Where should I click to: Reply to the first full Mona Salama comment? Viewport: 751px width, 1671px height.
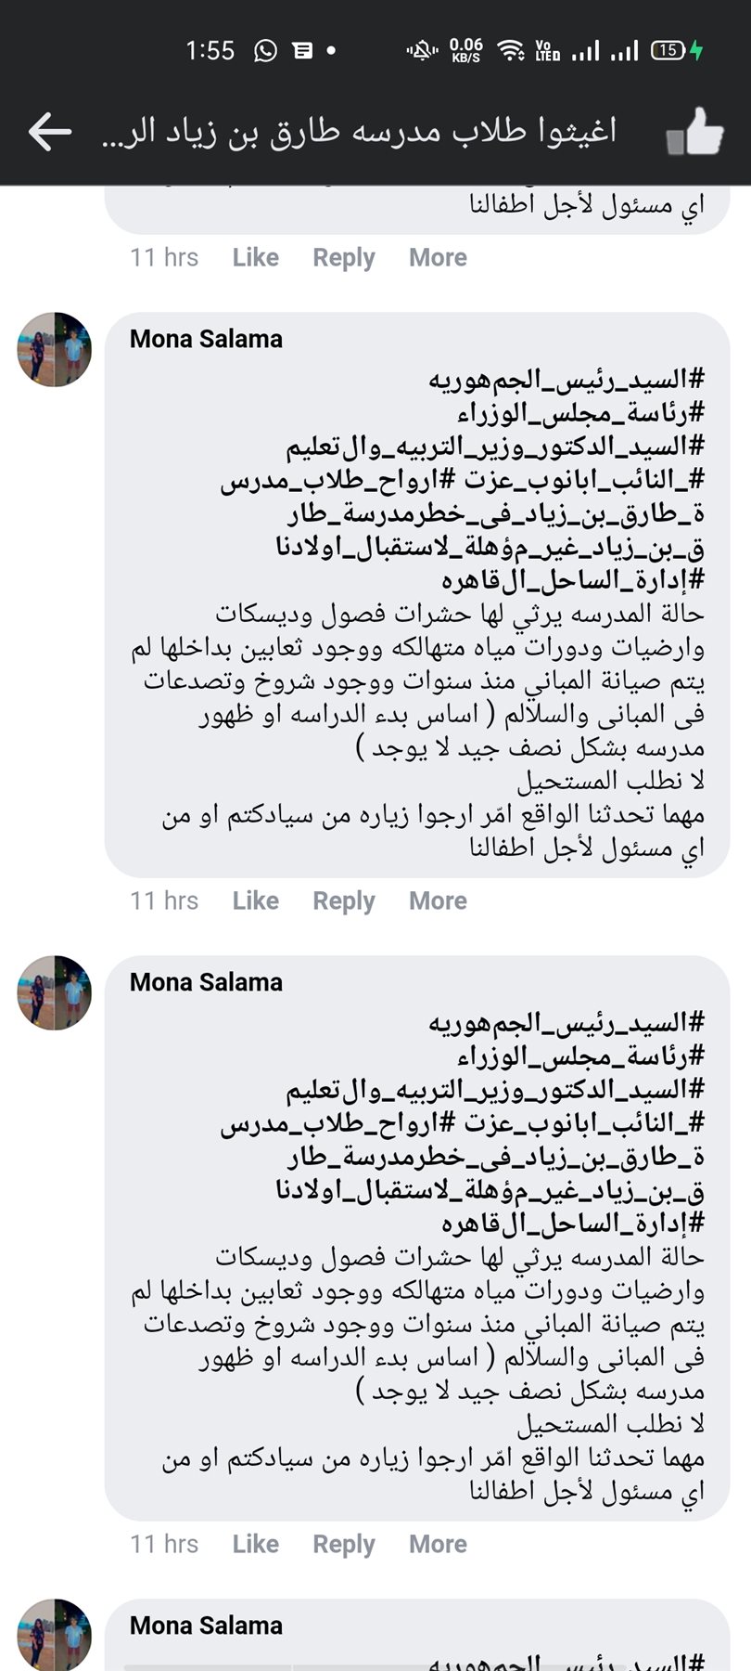343,900
